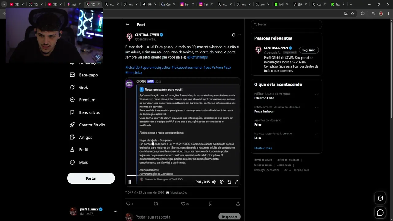Like the post with 24 likes
Image resolution: width=393 pixels, height=221 pixels.
coord(183,204)
